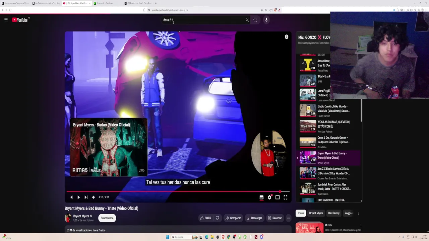
Task: Open the YouTube hamburger guide menu
Action: click(x=6, y=20)
